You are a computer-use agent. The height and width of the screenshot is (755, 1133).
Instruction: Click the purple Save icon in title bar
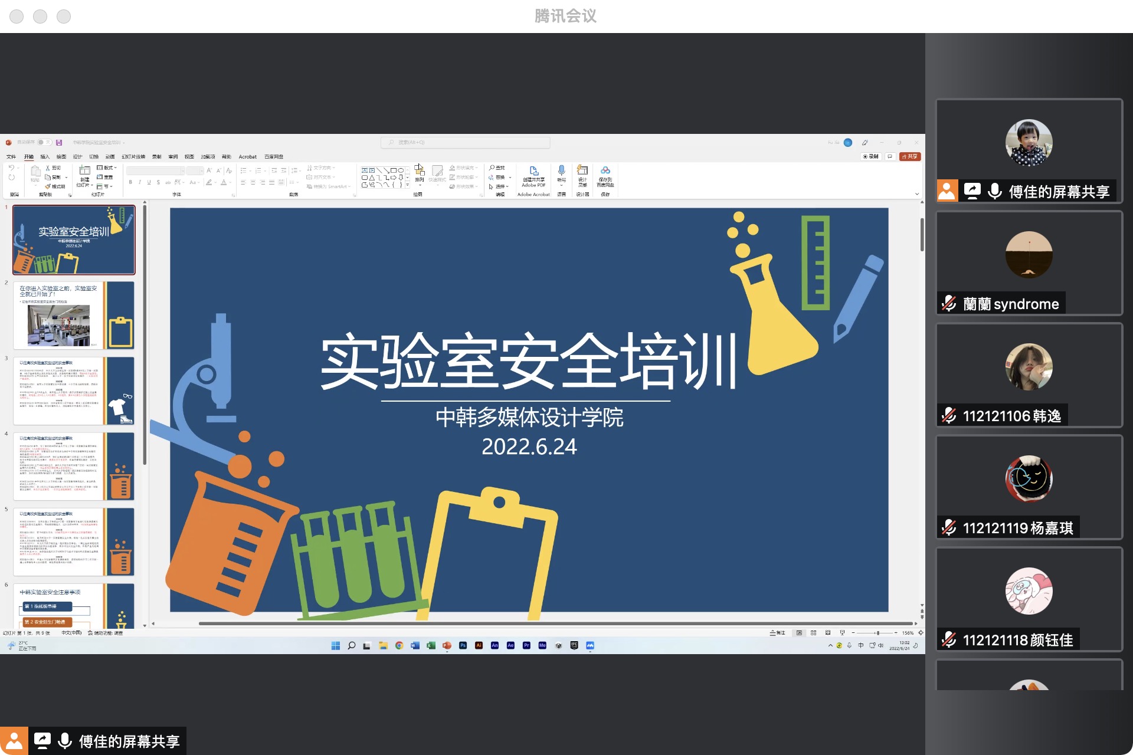59,142
